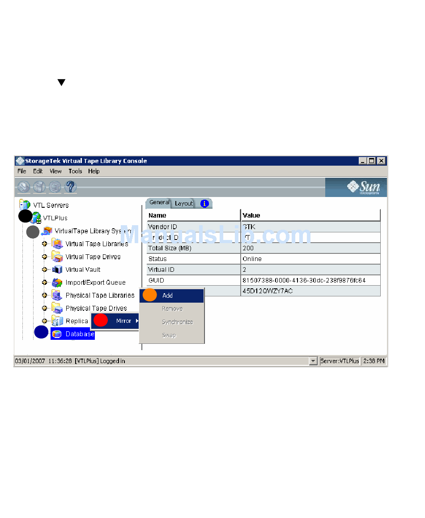
Task: Click the Import/Export Queue icon
Action: click(57, 283)
